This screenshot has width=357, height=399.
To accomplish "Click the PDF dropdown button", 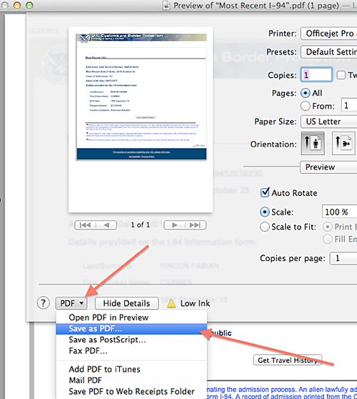I will (x=71, y=303).
